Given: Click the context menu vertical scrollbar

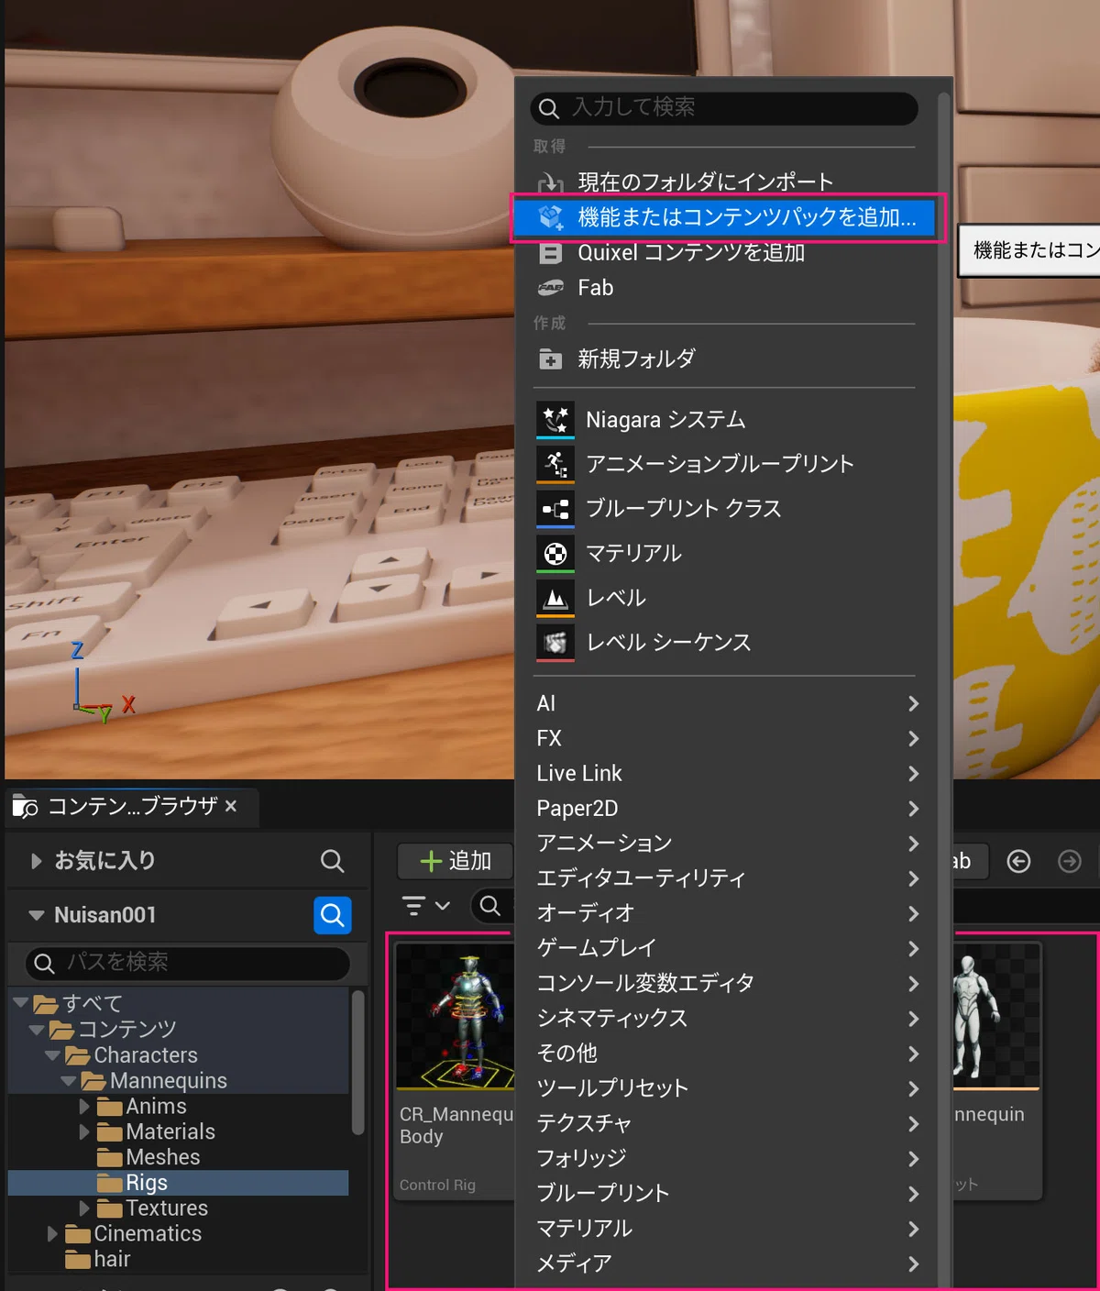Looking at the screenshot, I should pyautogui.click(x=944, y=688).
